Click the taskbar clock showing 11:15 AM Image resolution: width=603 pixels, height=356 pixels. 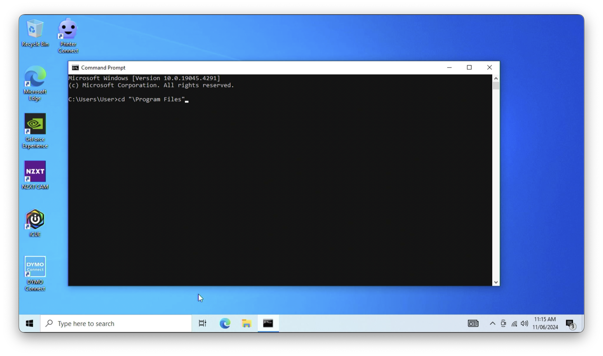[545, 323]
